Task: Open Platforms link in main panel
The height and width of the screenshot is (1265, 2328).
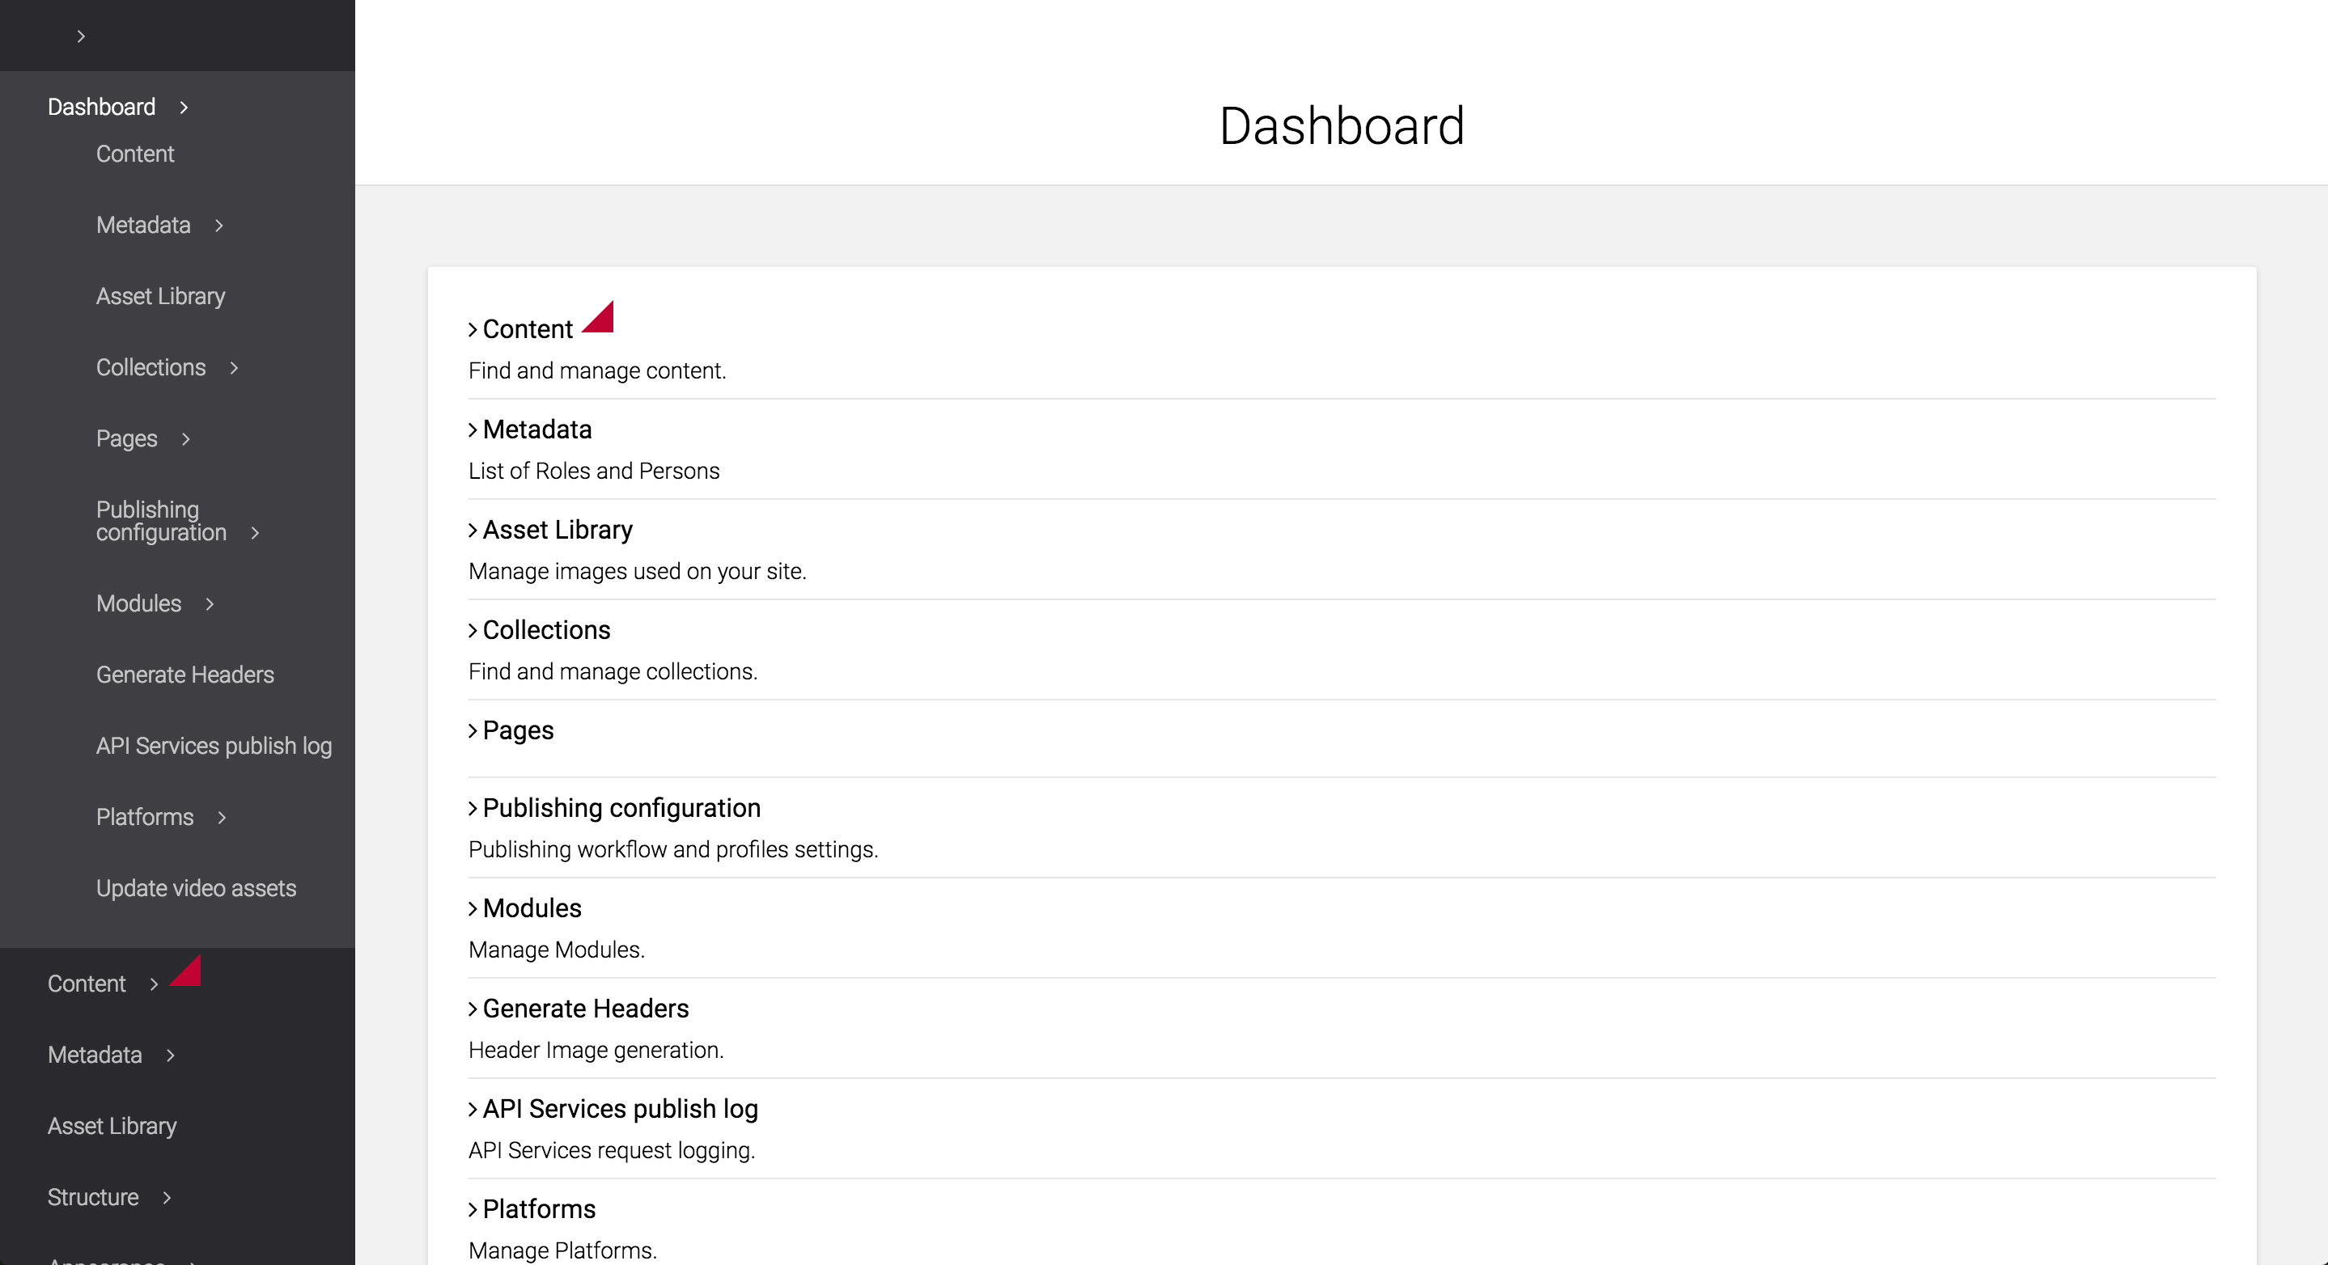Action: [x=539, y=1209]
